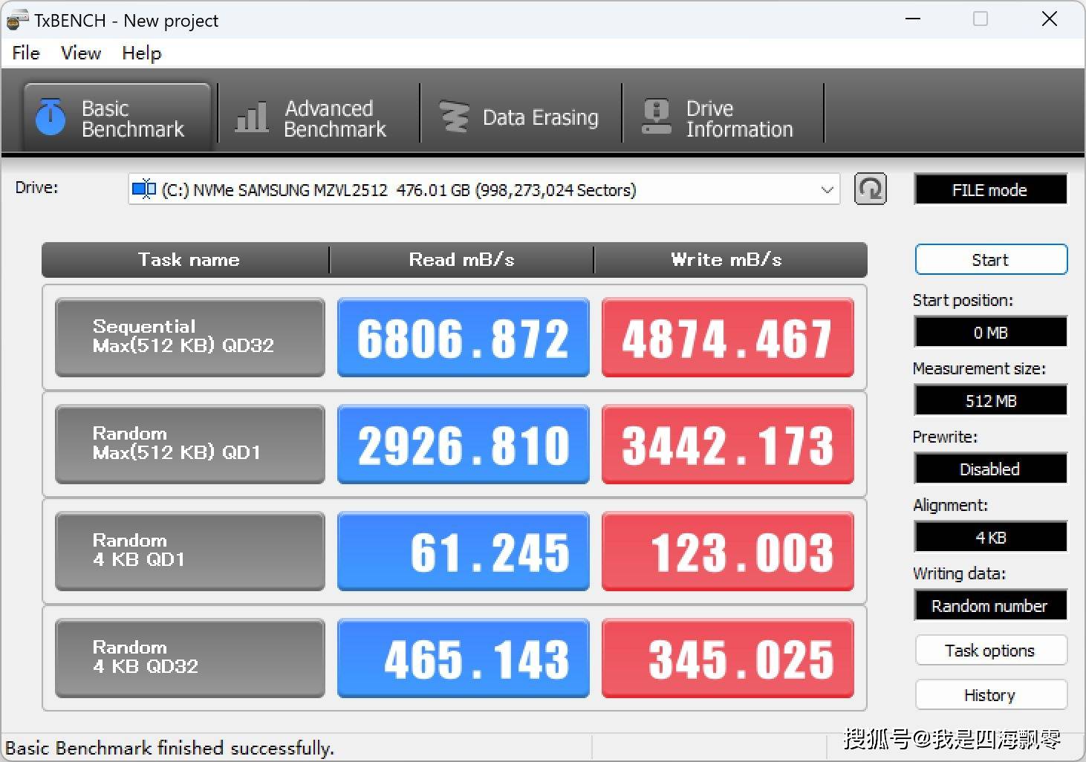Viewport: 1086px width, 762px height.
Task: Open the File menu
Action: click(x=25, y=53)
